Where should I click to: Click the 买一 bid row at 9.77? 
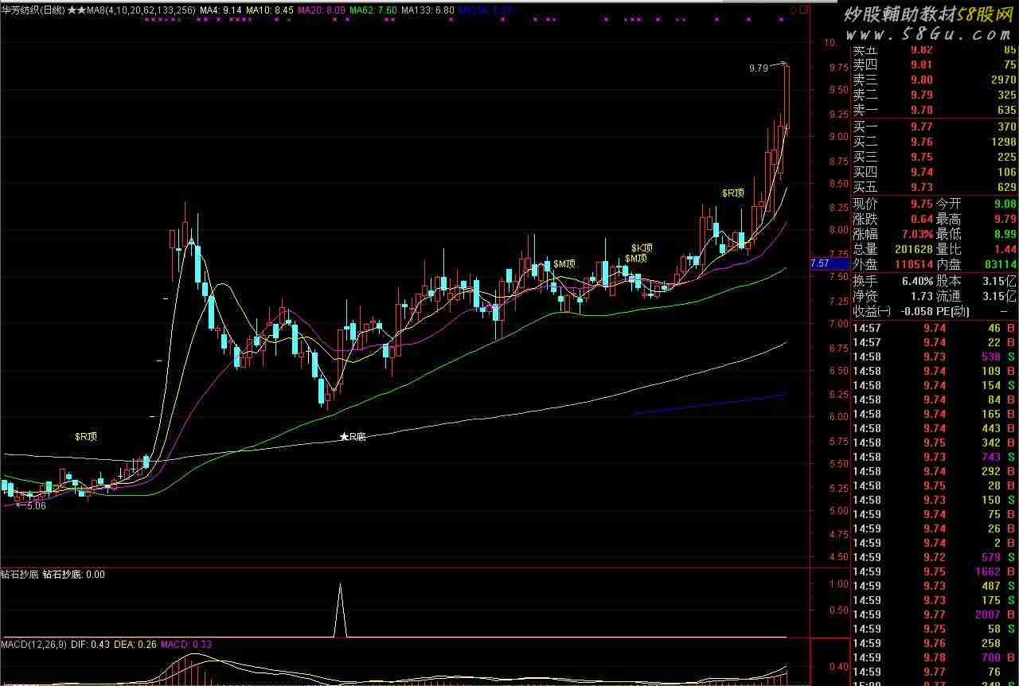(x=933, y=127)
